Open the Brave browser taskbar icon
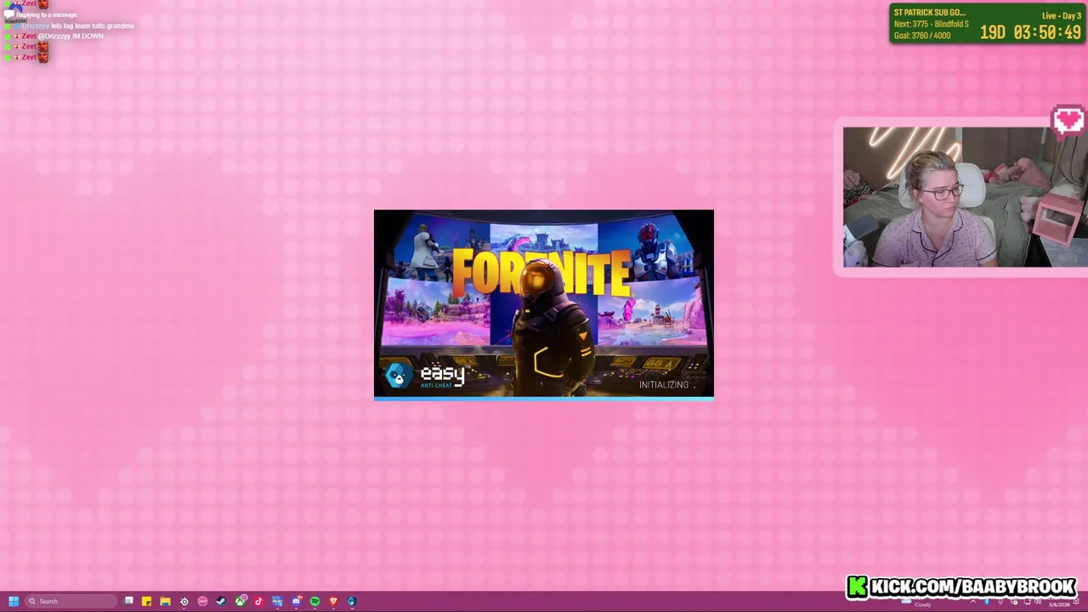 [333, 602]
